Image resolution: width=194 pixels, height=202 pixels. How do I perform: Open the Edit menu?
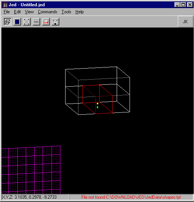(17, 12)
